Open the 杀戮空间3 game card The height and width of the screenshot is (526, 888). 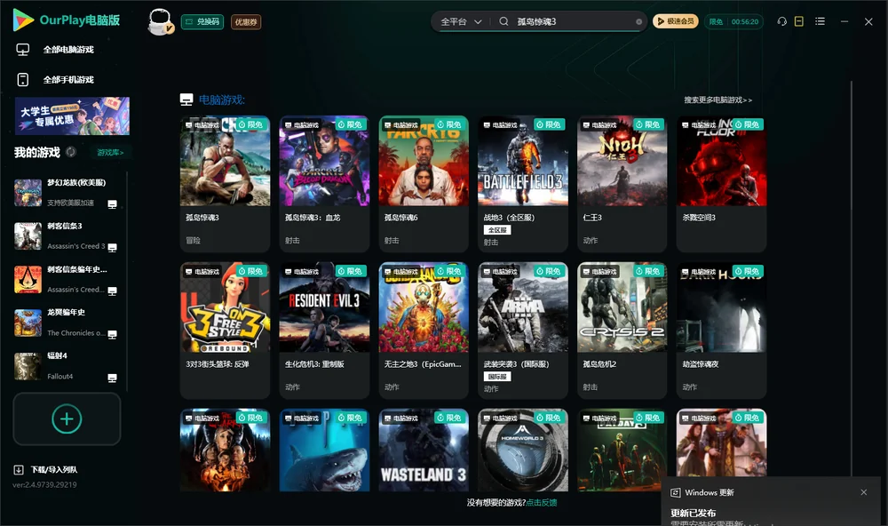click(x=721, y=184)
